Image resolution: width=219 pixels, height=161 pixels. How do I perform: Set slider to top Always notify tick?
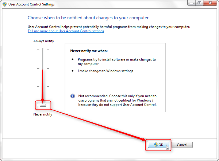point(43,50)
